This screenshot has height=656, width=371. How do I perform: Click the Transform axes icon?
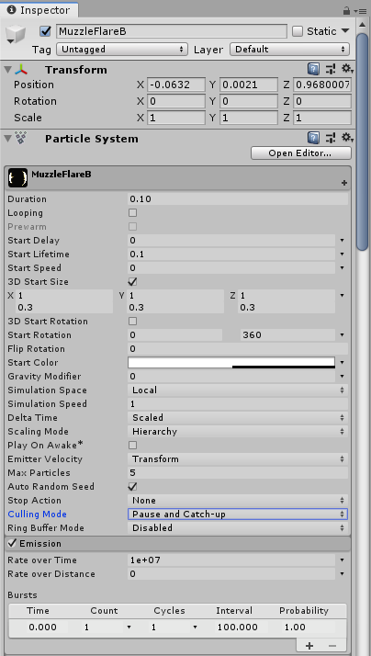[21, 70]
